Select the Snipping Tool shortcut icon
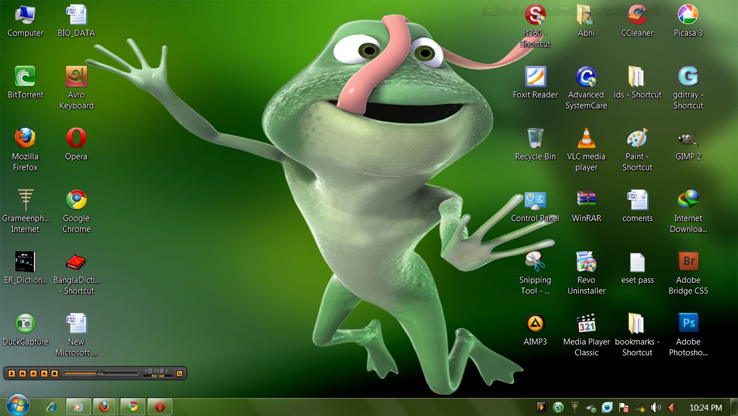Screen dimensions: 738x416 point(535,274)
